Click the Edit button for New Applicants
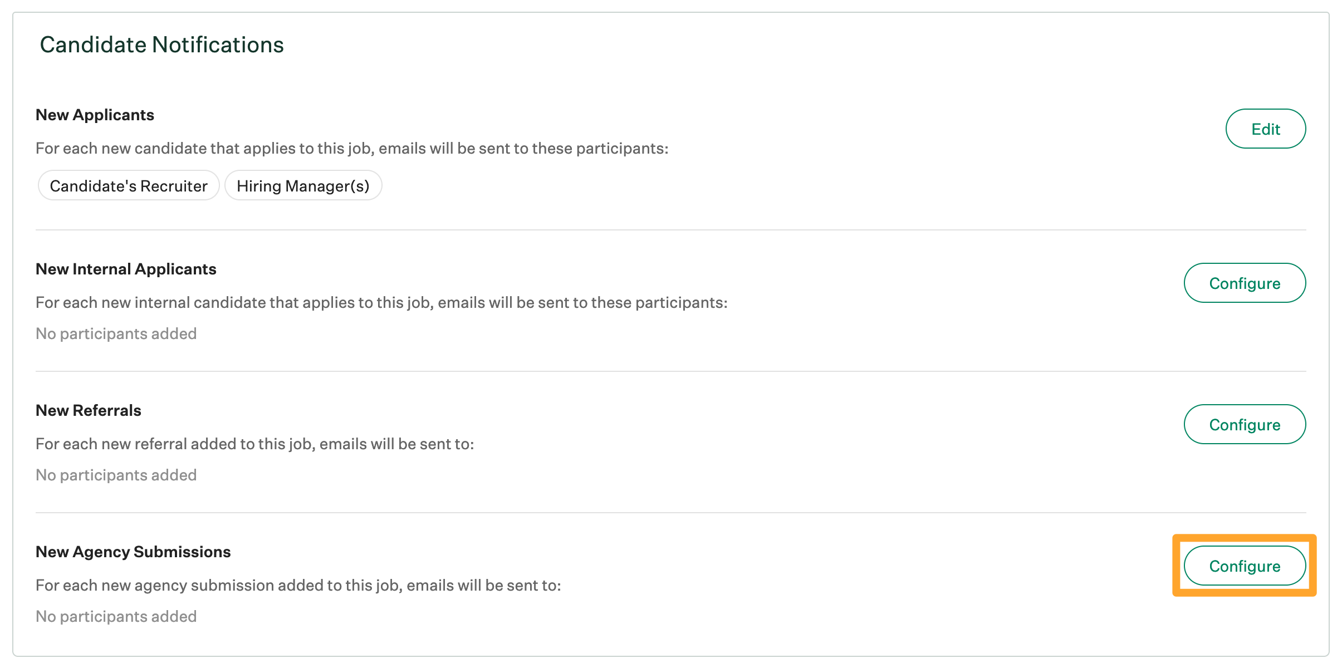The image size is (1342, 668). 1265,128
